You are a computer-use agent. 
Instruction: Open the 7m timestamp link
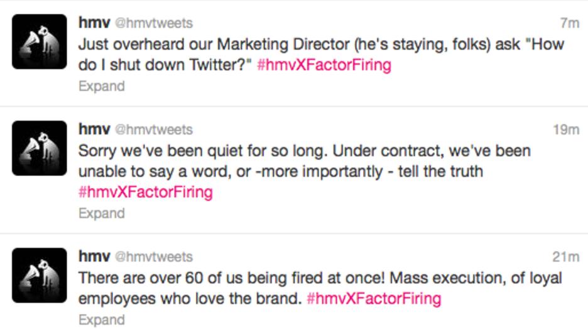click(x=569, y=23)
